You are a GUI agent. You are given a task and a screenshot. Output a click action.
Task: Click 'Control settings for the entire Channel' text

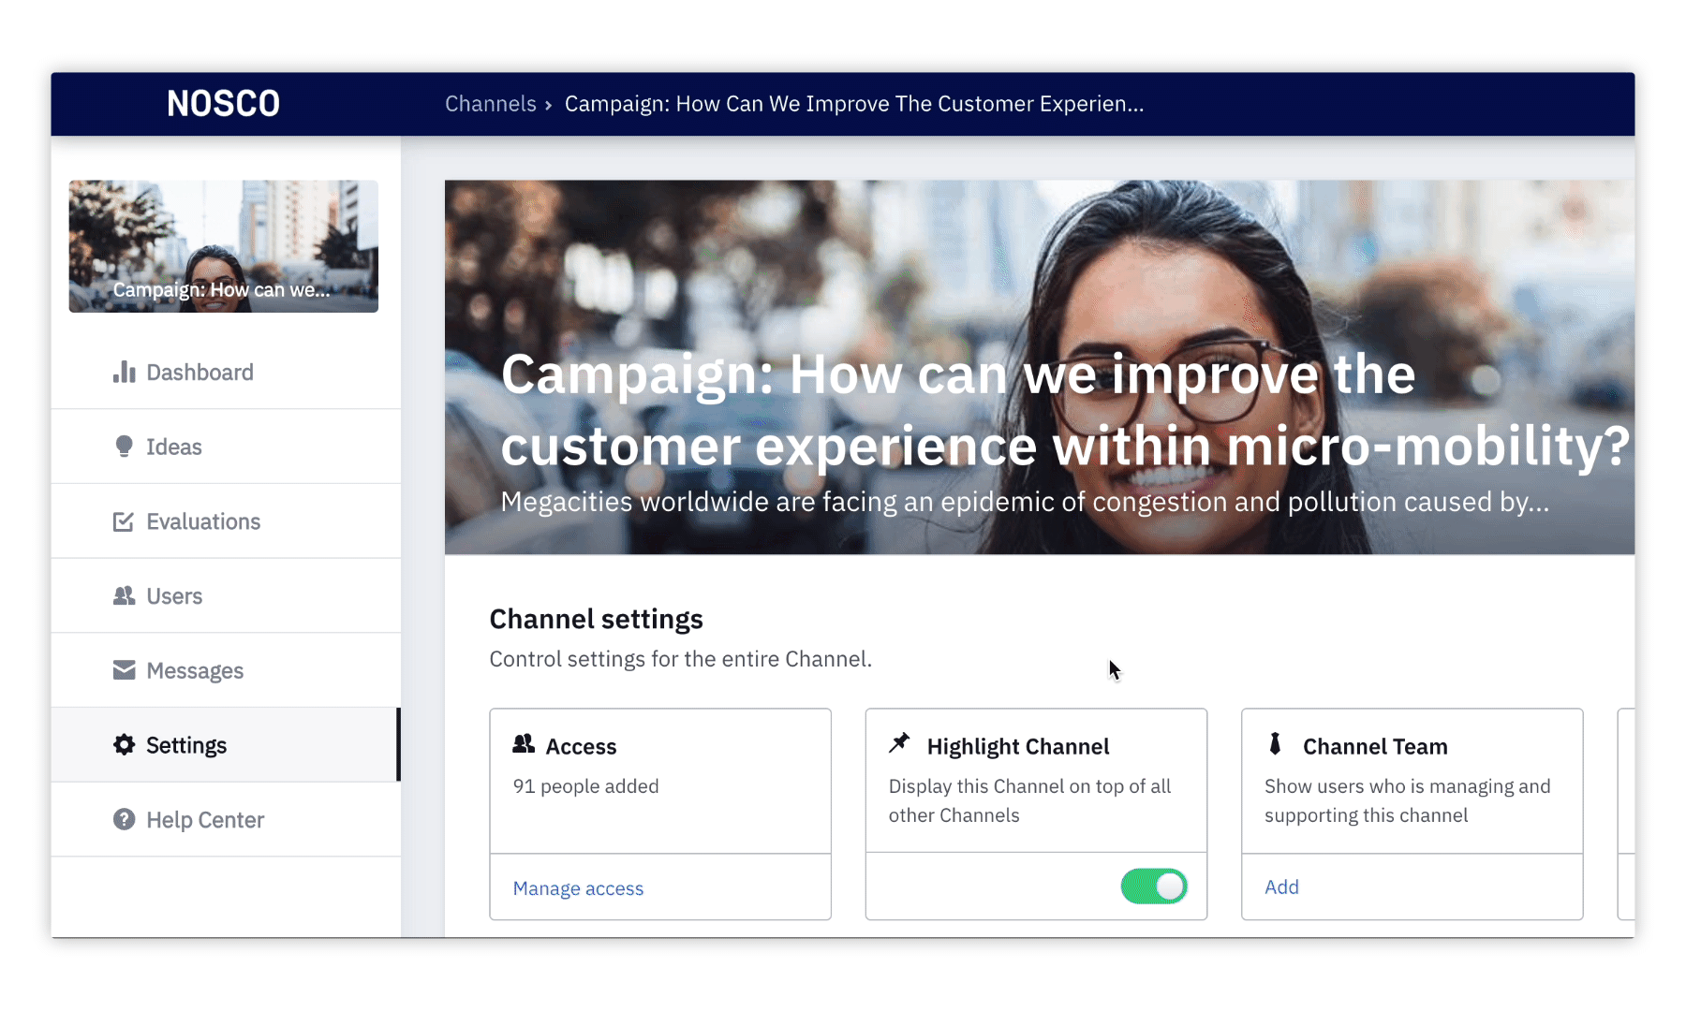(680, 659)
